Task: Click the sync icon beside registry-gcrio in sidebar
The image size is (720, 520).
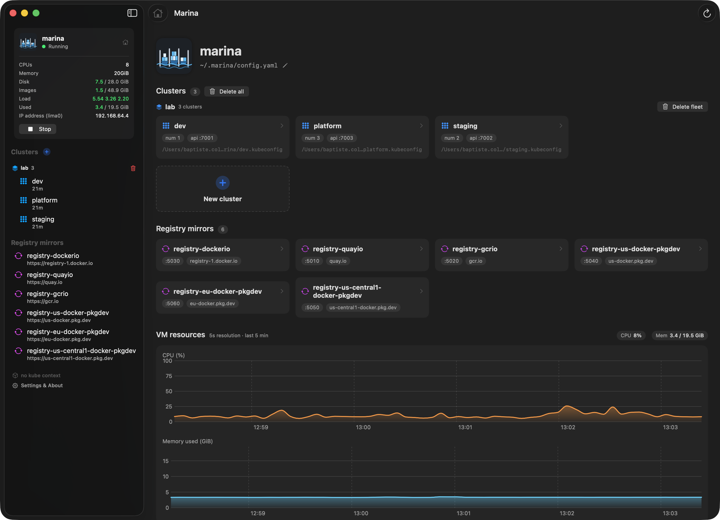Action: (x=18, y=294)
